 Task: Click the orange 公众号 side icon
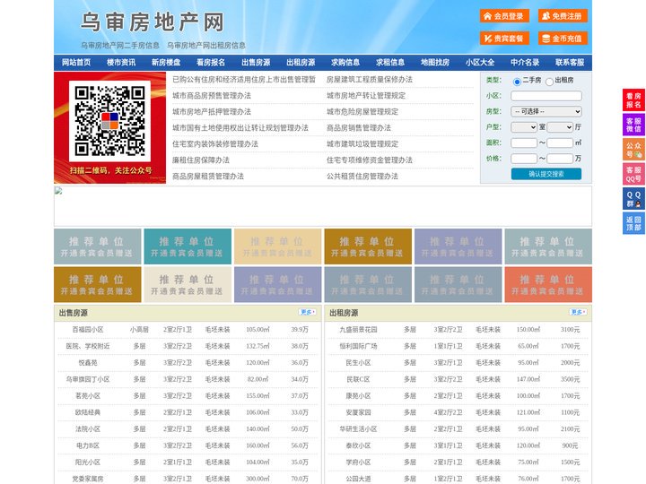pyautogui.click(x=633, y=150)
